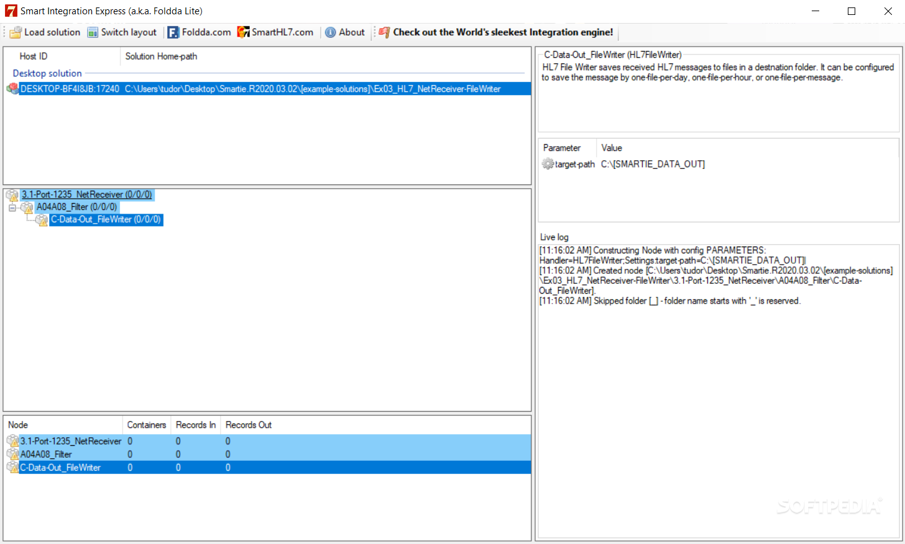Click the Load solution folder icon

pyautogui.click(x=16, y=32)
